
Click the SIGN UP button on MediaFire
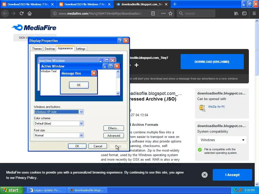pos(24,38)
